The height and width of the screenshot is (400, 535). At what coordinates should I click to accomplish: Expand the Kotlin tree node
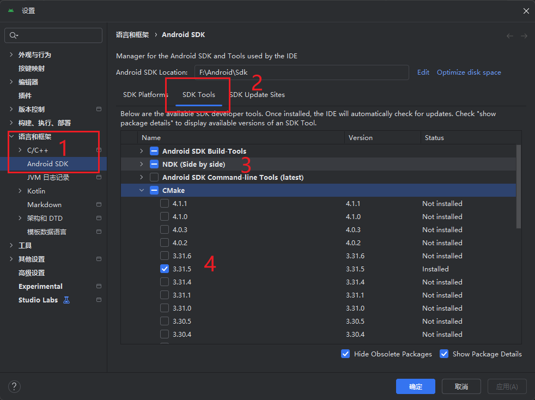pyautogui.click(x=20, y=191)
